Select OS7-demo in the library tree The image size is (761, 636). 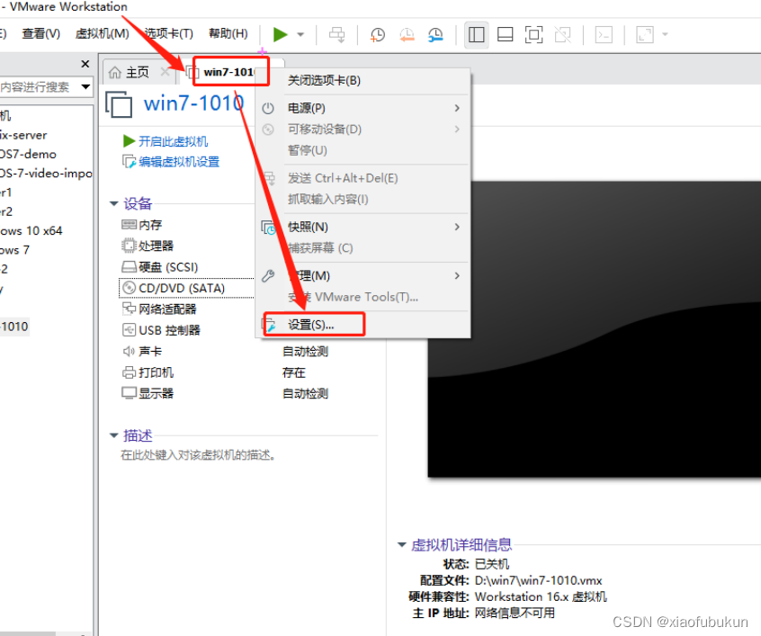28,154
